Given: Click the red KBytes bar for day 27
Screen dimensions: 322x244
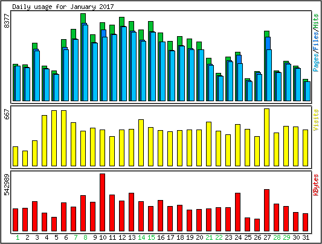Looking at the screenshot, I should pos(266,210).
